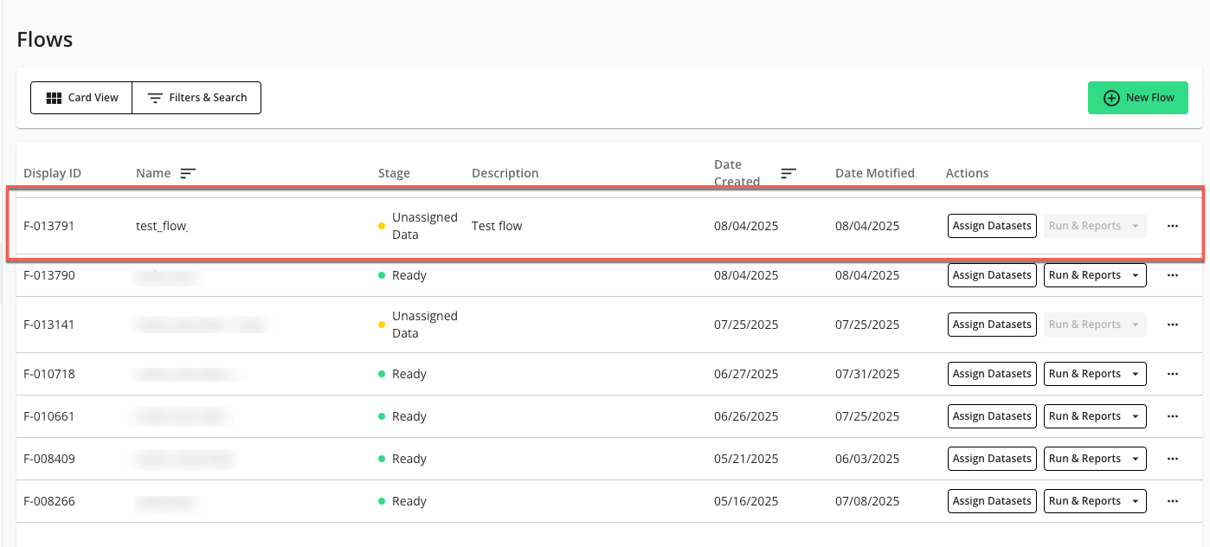Open the Filters & Search panel

point(196,98)
